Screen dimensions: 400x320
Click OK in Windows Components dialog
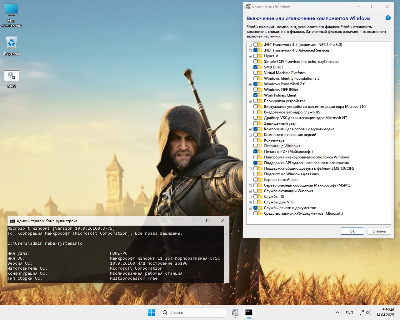click(x=352, y=231)
